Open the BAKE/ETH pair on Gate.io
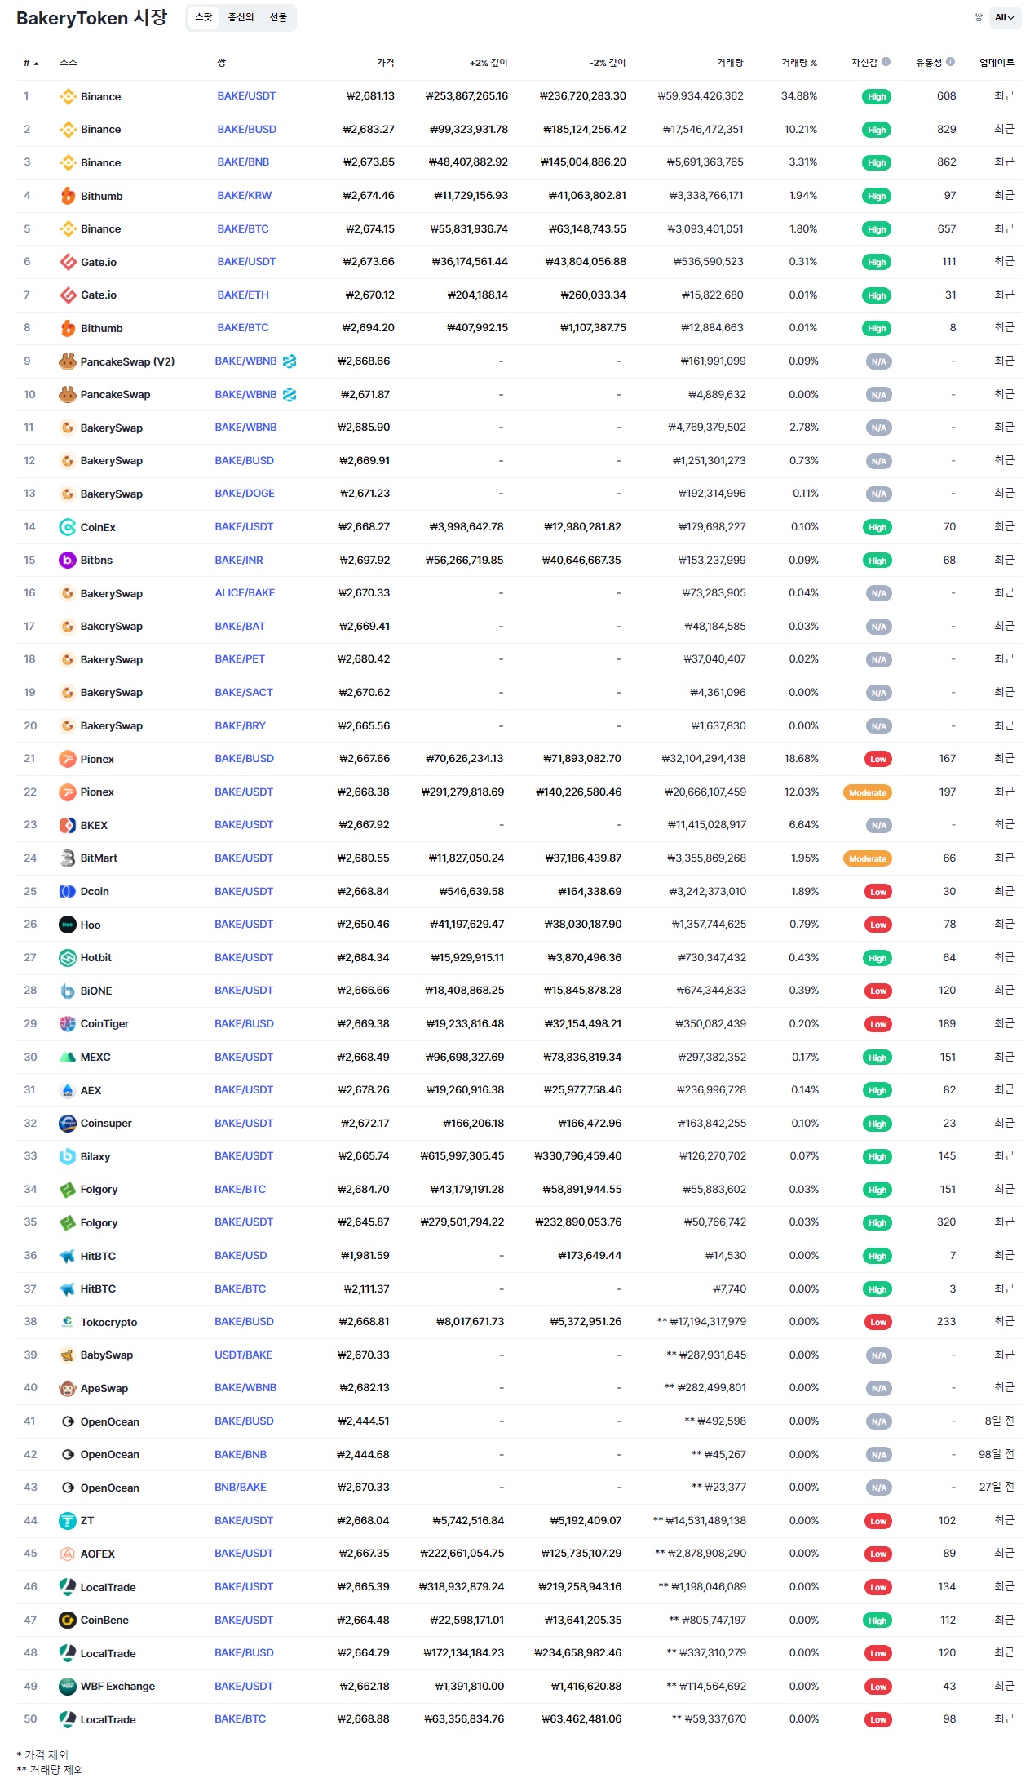The width and height of the screenshot is (1030, 1787). [x=243, y=295]
